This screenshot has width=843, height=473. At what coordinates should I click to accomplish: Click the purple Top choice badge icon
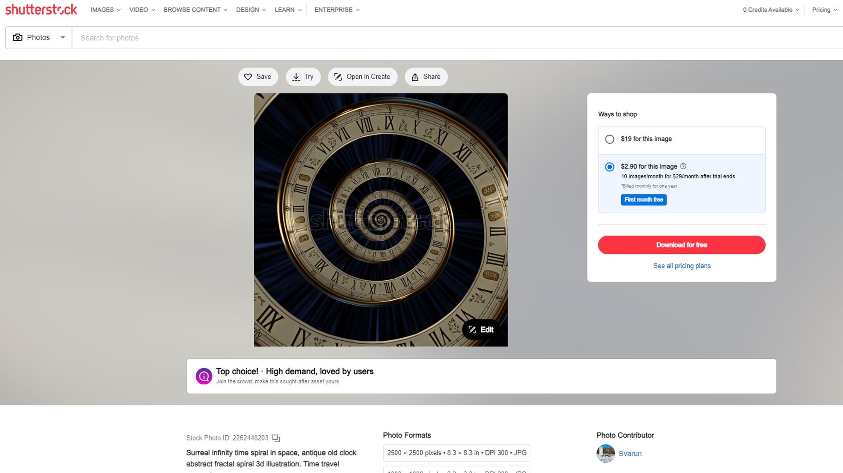coord(204,376)
